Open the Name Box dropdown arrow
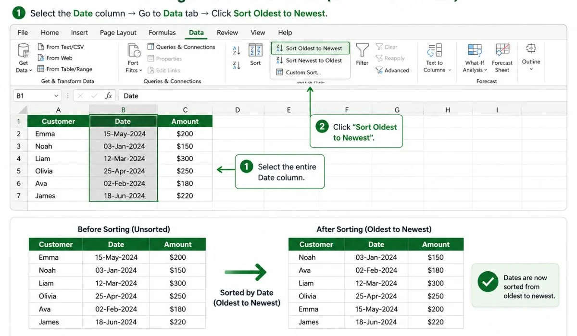The width and height of the screenshot is (577, 336). coord(55,96)
